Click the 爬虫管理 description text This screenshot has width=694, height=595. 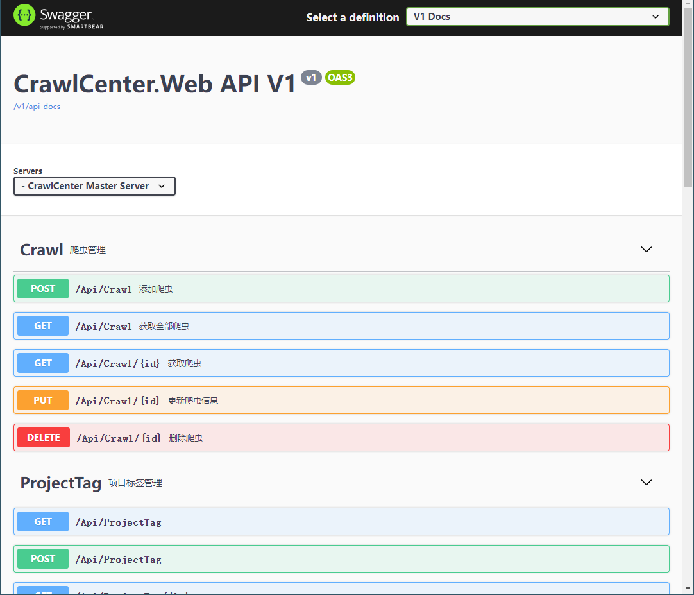(x=88, y=250)
